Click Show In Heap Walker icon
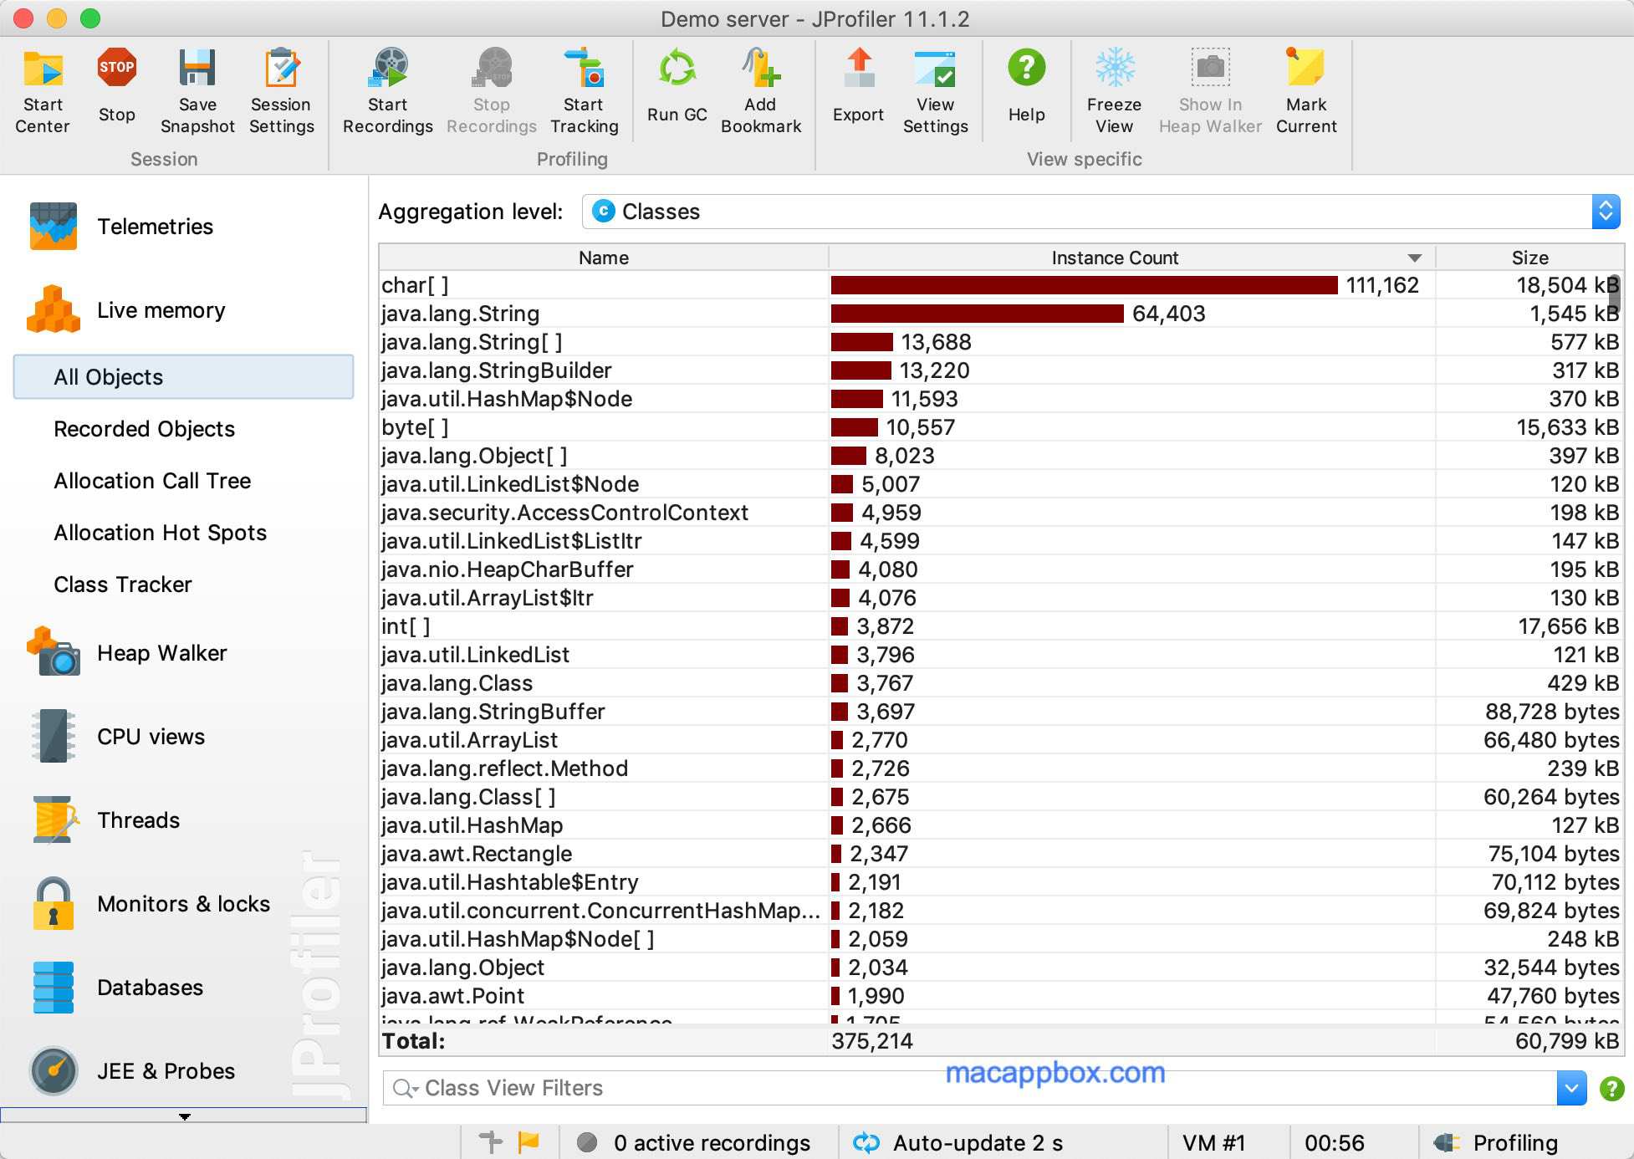The image size is (1634, 1159). 1210,69
